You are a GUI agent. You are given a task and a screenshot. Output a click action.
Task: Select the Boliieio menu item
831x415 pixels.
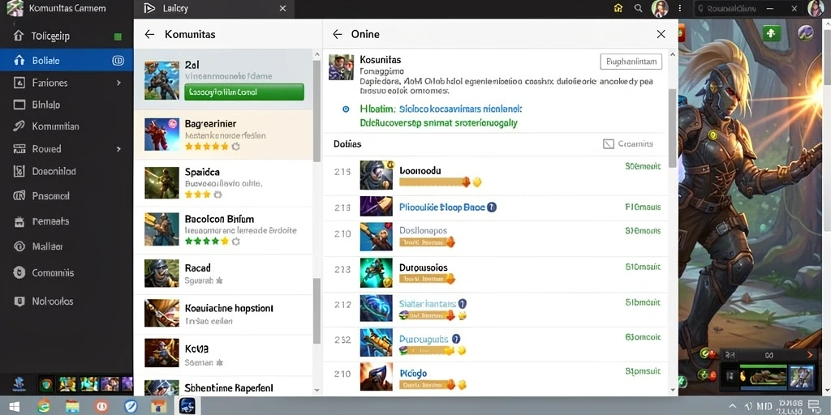tap(67, 60)
